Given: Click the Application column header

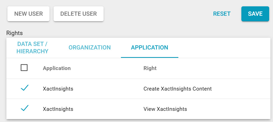Looking at the screenshot, I should click(57, 68).
